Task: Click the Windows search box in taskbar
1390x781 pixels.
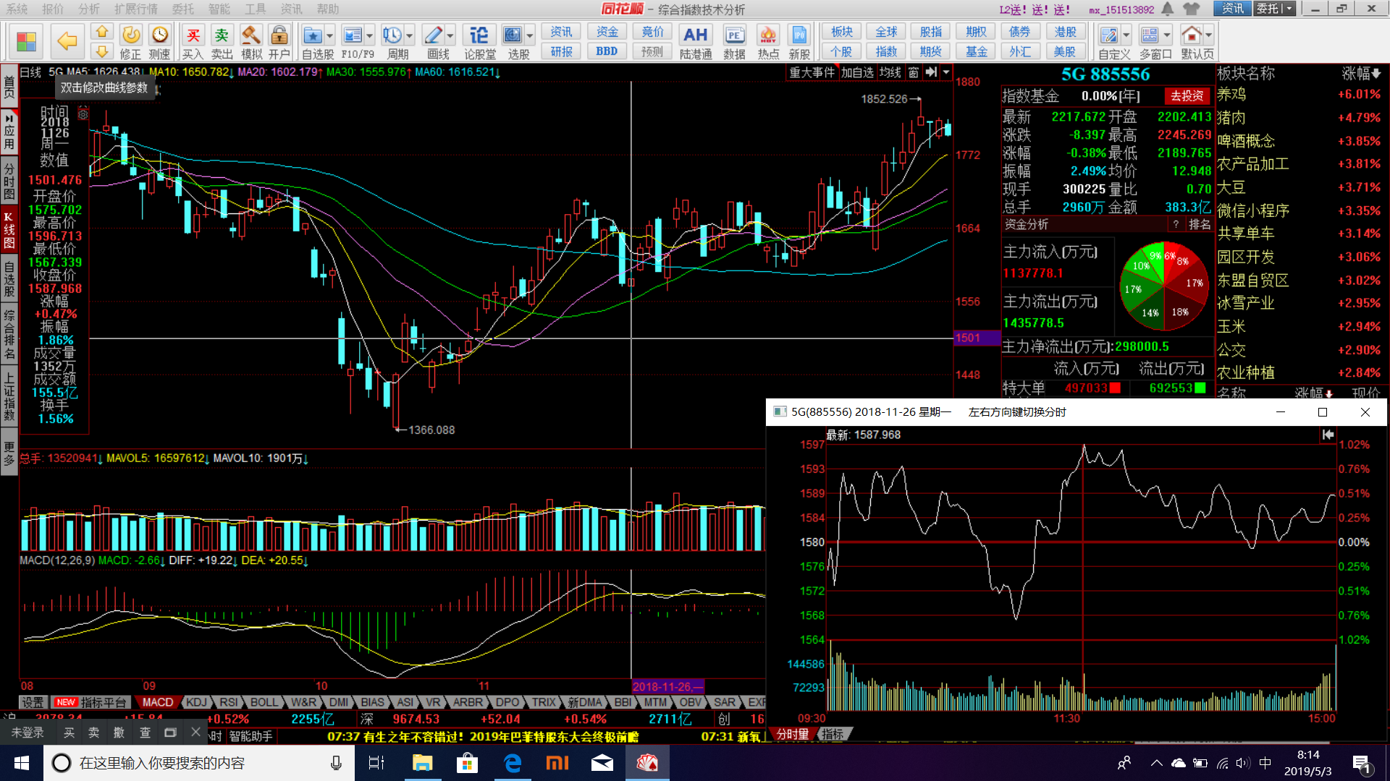Action: (199, 763)
